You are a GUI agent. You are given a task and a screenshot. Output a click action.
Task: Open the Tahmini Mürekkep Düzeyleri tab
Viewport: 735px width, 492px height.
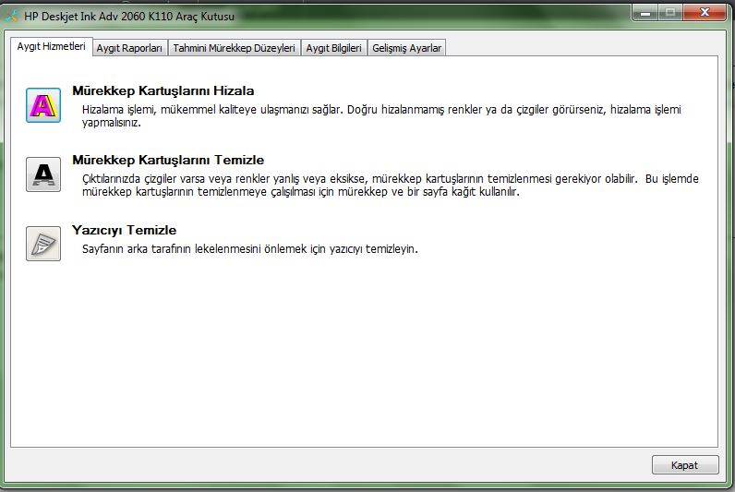(x=234, y=48)
